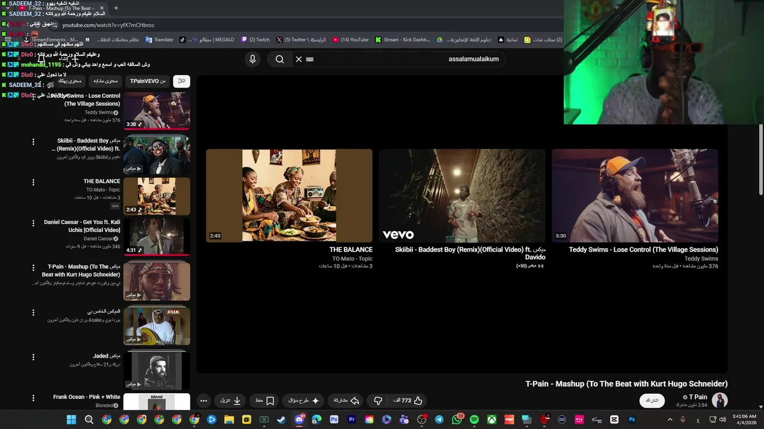This screenshot has width=764, height=429.
Task: Open the Jaded mix thumbnail
Action: [157, 370]
